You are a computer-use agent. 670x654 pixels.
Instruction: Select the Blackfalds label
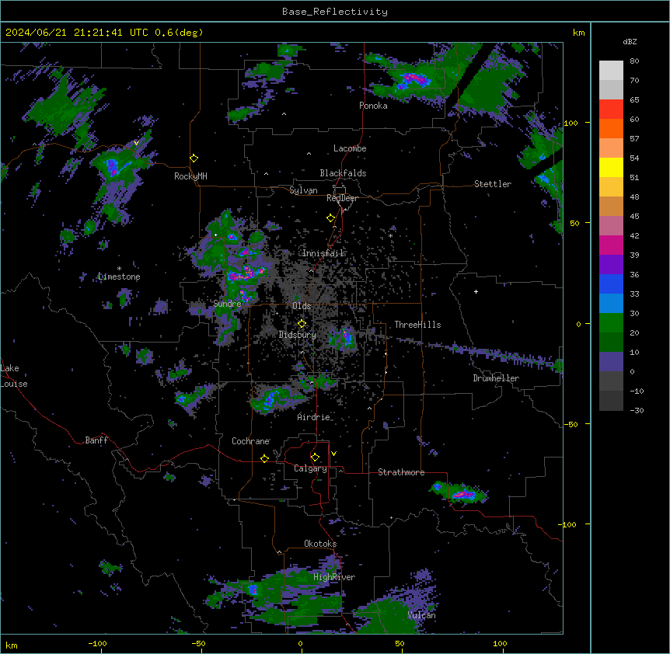(x=343, y=173)
